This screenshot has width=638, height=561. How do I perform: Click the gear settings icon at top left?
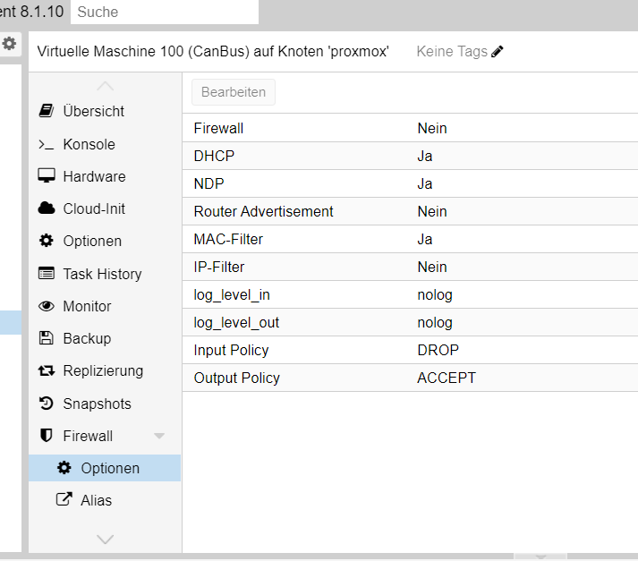point(9,42)
